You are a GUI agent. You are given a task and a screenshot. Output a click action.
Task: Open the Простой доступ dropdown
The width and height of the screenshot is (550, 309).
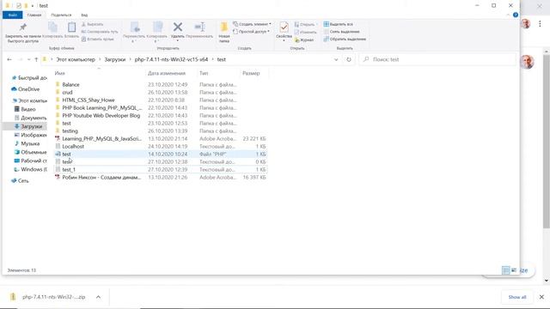(x=251, y=32)
